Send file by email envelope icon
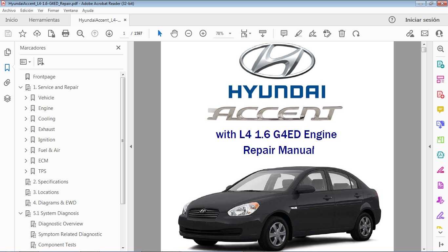The width and height of the screenshot is (448, 252). pos(425,33)
